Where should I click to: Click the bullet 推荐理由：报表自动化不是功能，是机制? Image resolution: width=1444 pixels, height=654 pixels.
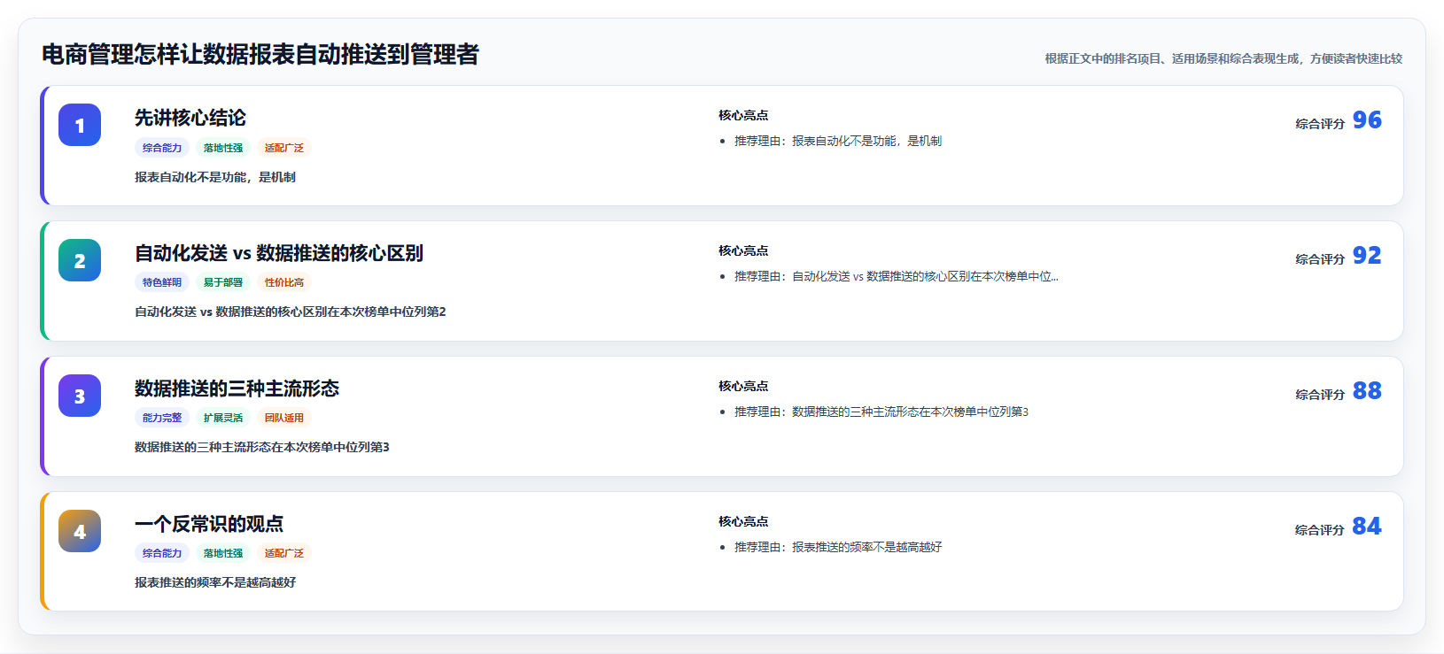click(x=838, y=141)
